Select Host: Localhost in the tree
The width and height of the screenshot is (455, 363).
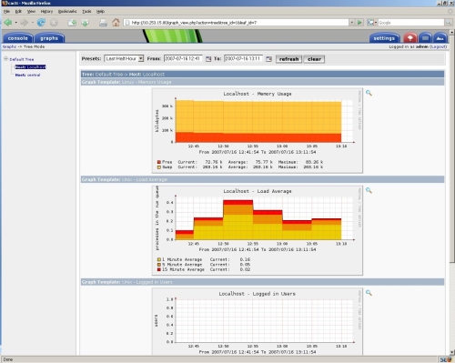click(30, 67)
